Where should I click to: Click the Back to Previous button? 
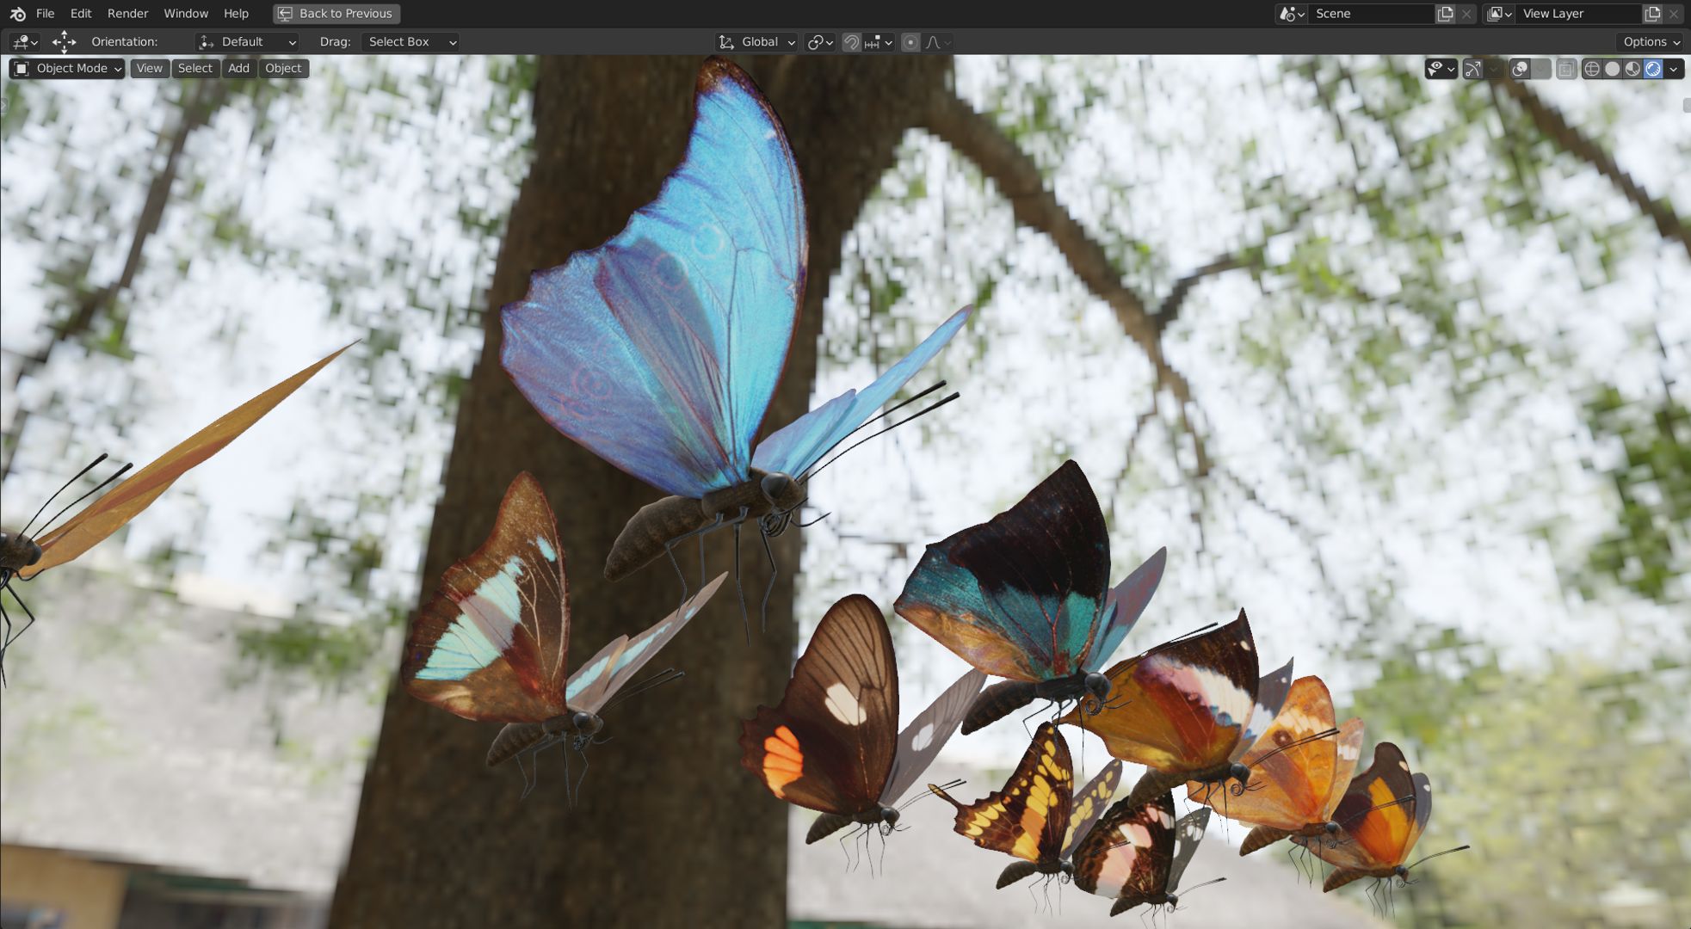(x=336, y=14)
